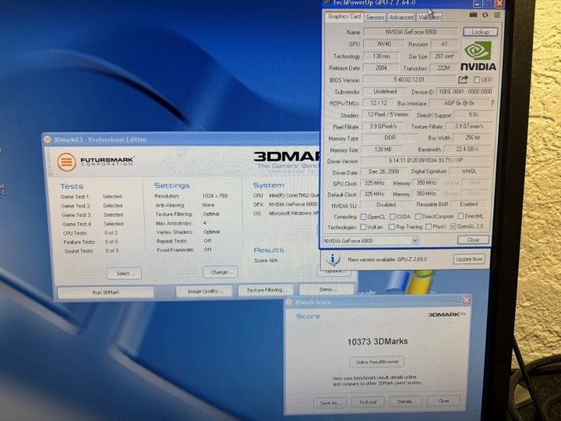
Task: Click the Resolution 1024 x 768 value
Action: 215,196
